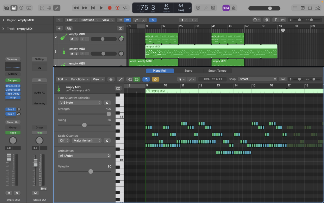This screenshot has height=203, width=324.
Task: Click the purple 1234 count-in button
Action: click(x=226, y=8)
